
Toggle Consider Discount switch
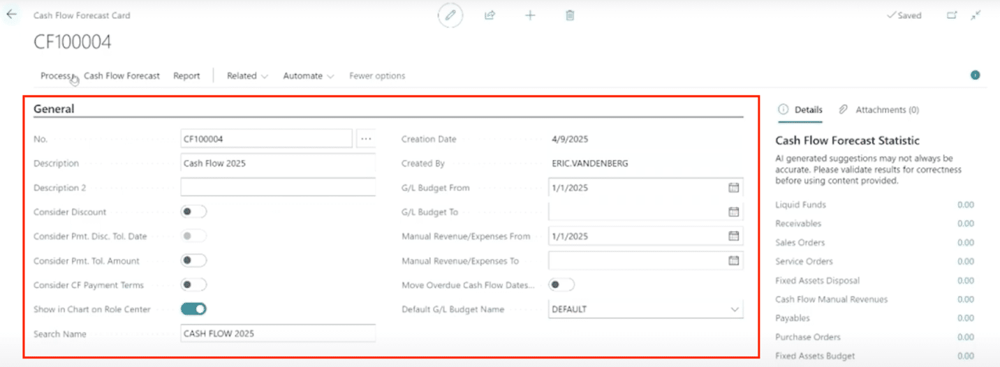193,212
